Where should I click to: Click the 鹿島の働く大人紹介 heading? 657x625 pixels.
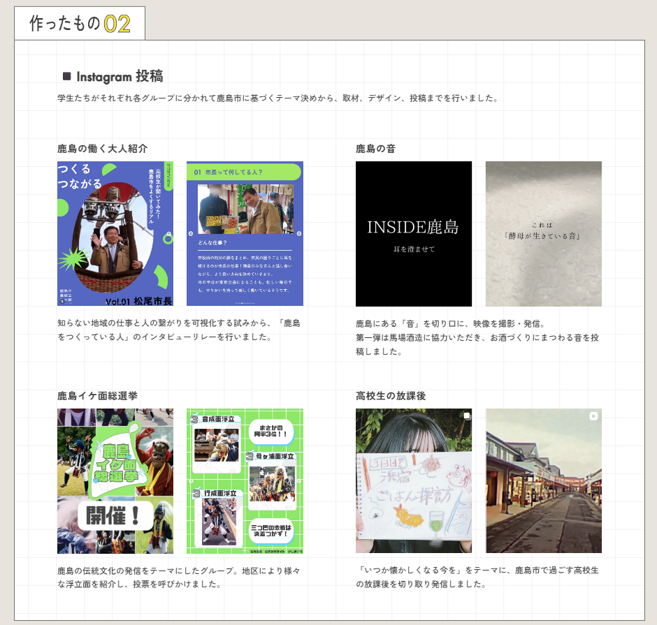(x=102, y=149)
